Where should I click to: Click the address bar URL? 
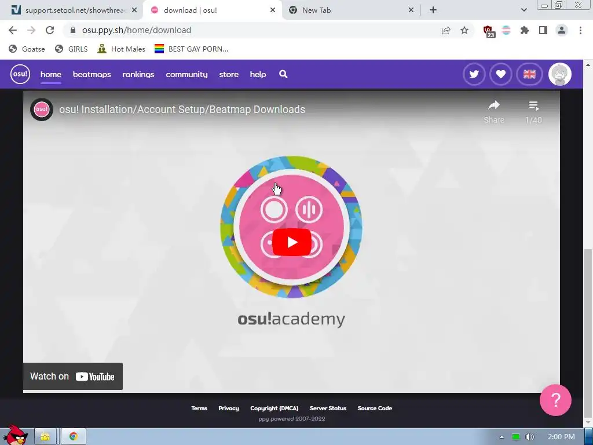pyautogui.click(x=137, y=30)
